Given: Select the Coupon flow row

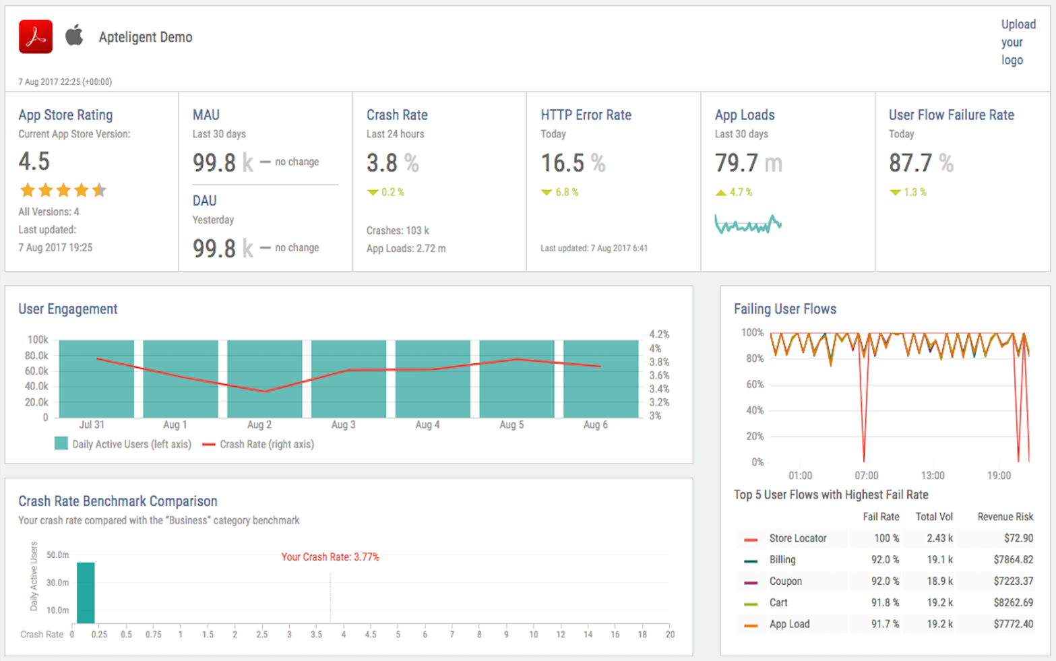Looking at the screenshot, I should pos(885,581).
